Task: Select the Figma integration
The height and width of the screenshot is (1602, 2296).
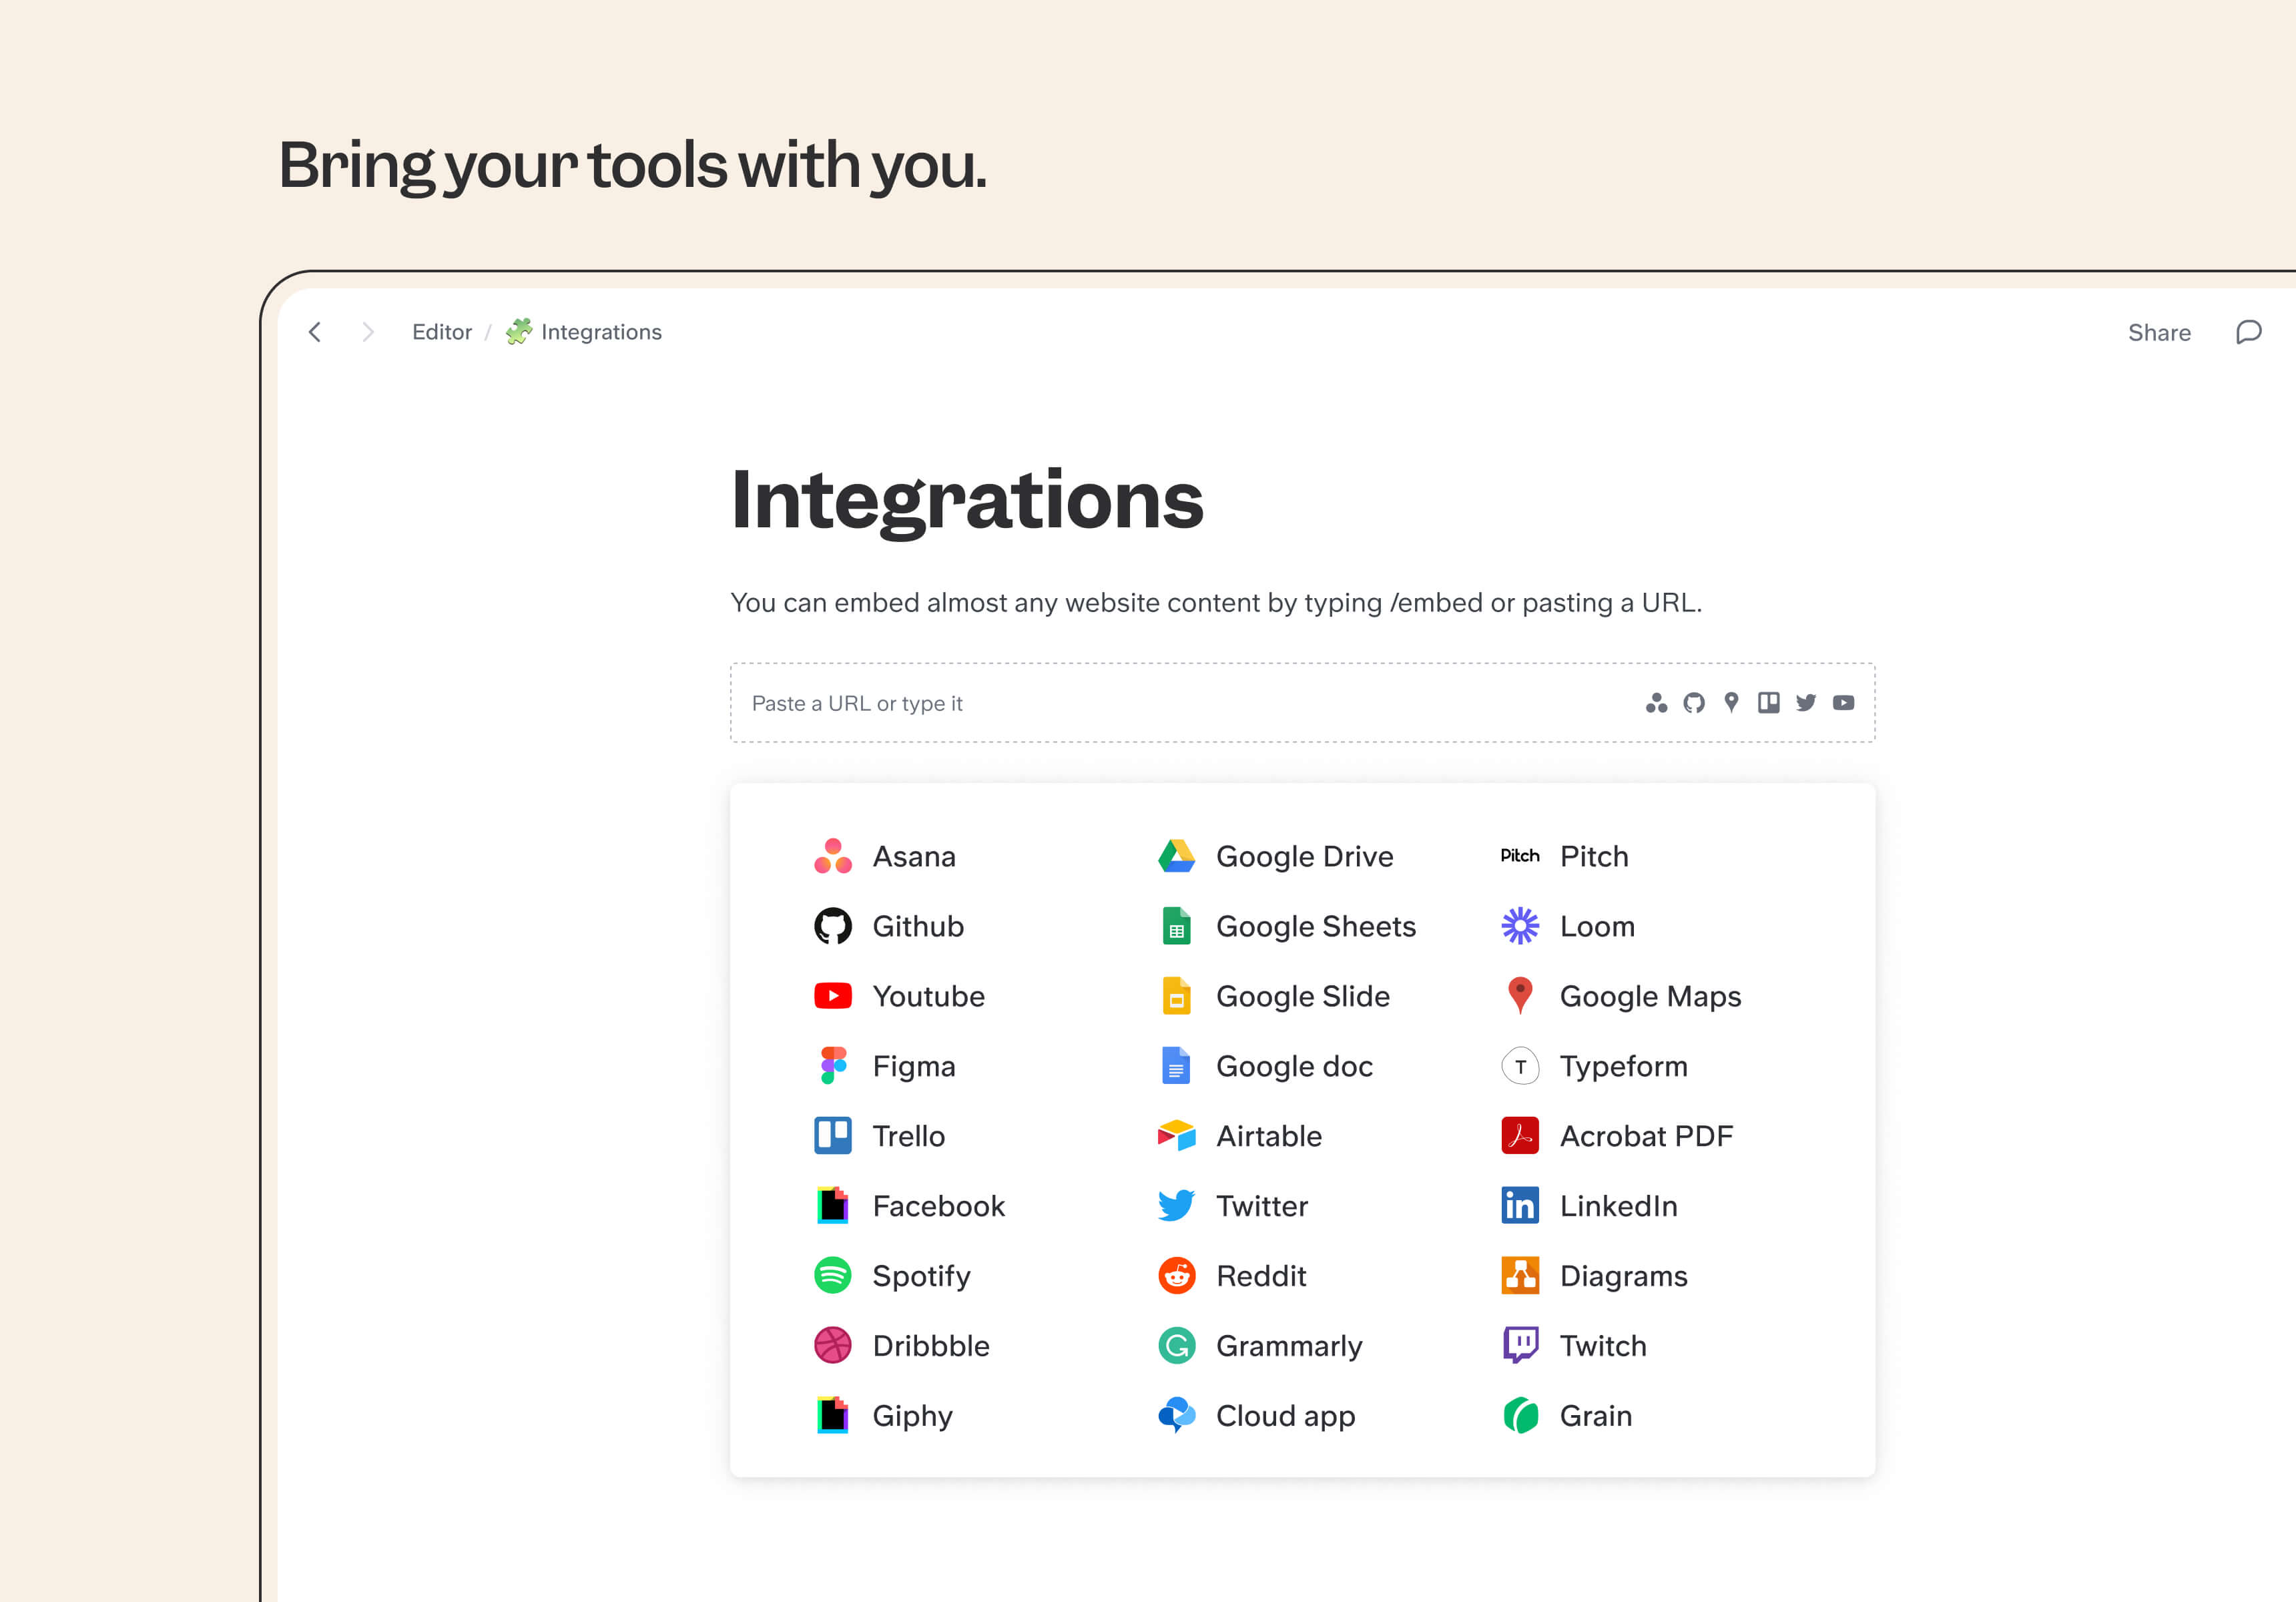Action: [913, 1066]
